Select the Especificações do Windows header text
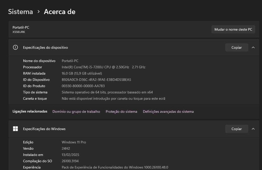The image size is (262, 170). pyautogui.click(x=44, y=129)
